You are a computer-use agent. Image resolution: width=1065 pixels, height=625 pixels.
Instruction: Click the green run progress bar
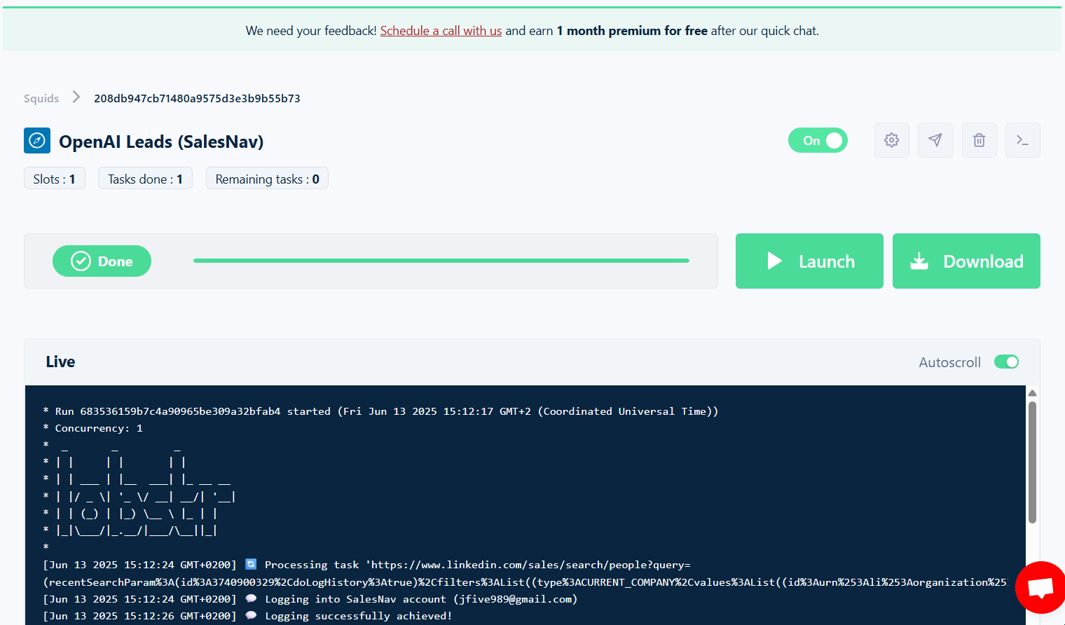(441, 261)
